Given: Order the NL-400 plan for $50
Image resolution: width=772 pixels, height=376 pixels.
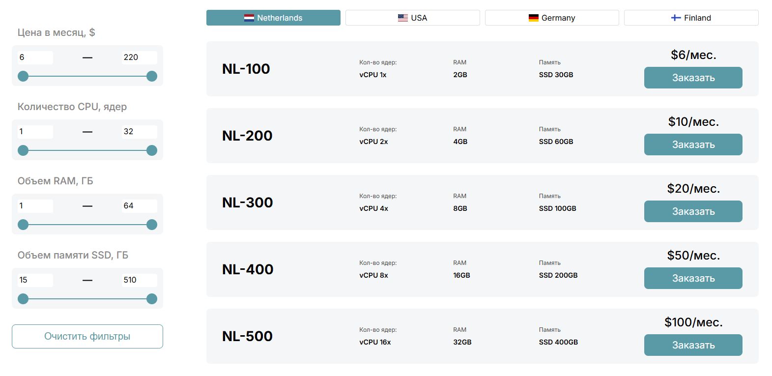Looking at the screenshot, I should coord(693,278).
